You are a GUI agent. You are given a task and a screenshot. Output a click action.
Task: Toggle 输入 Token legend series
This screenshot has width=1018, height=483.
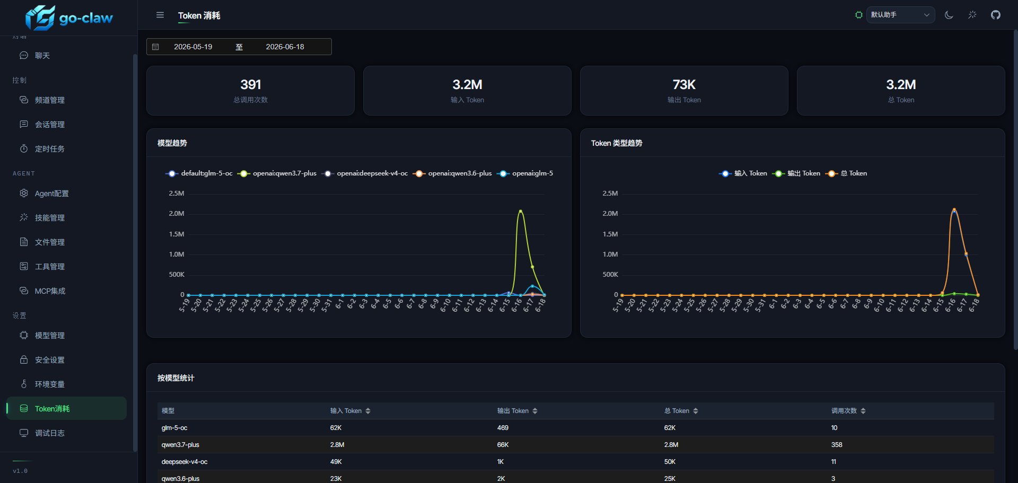(743, 173)
